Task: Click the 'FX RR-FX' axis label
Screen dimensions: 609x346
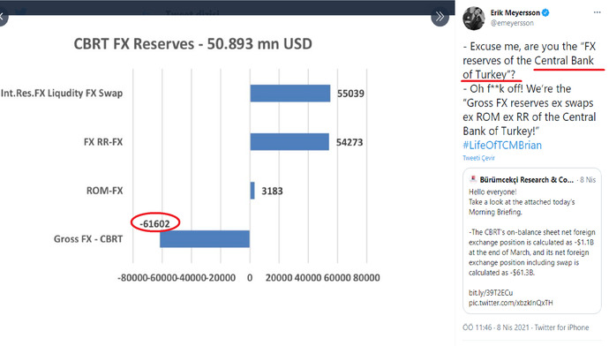Action: 103,142
